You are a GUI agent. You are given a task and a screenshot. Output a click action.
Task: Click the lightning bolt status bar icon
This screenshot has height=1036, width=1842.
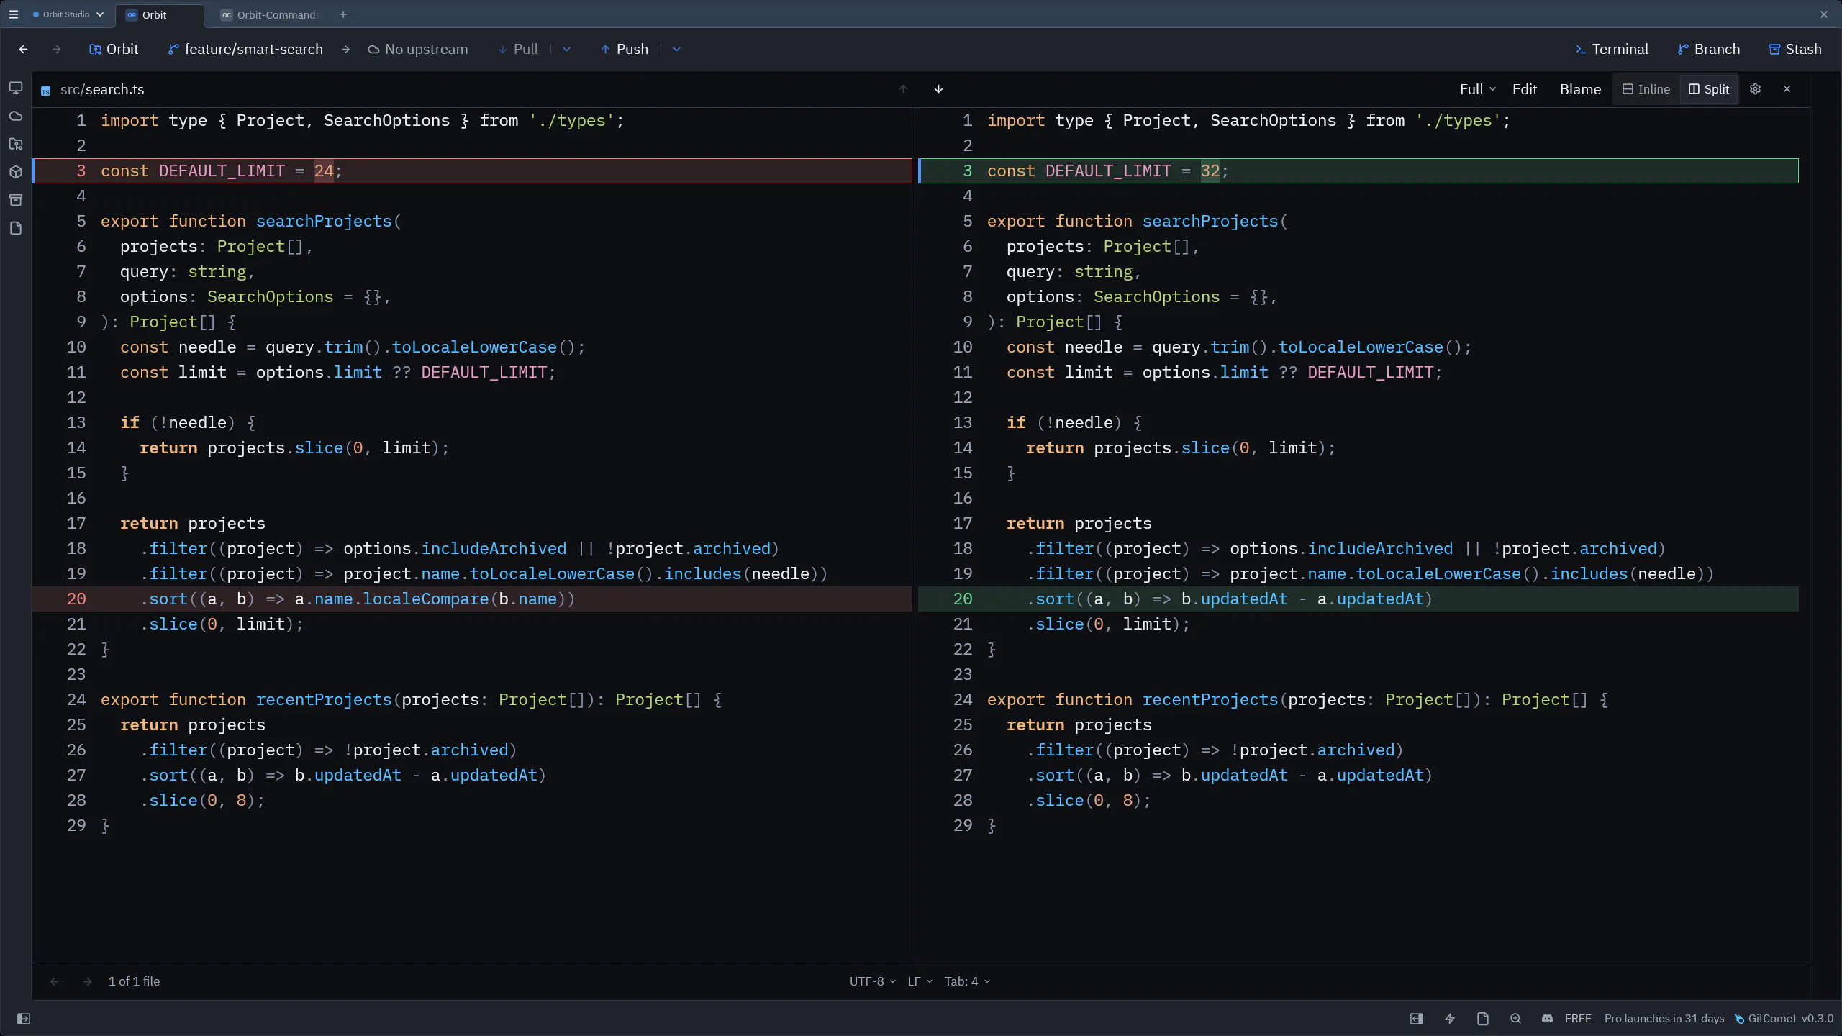point(1450,1019)
